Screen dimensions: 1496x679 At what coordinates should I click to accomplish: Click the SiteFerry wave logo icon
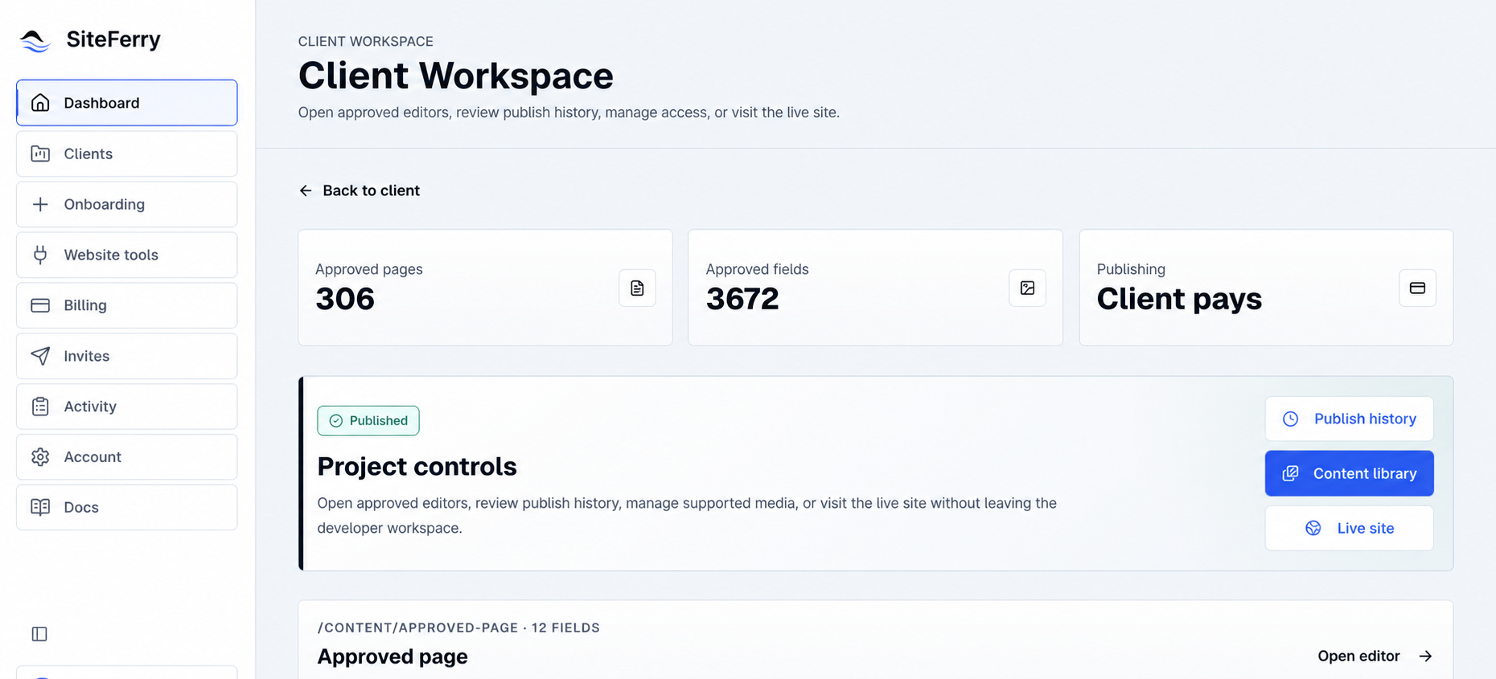[x=35, y=39]
